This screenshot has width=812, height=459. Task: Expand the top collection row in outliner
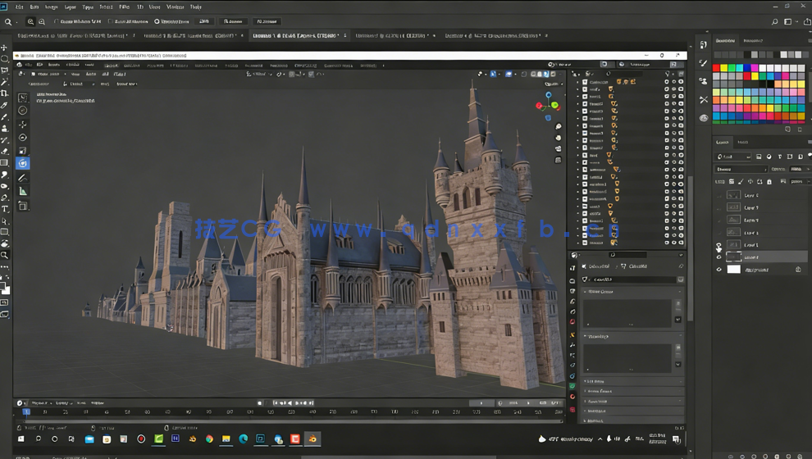pyautogui.click(x=578, y=82)
